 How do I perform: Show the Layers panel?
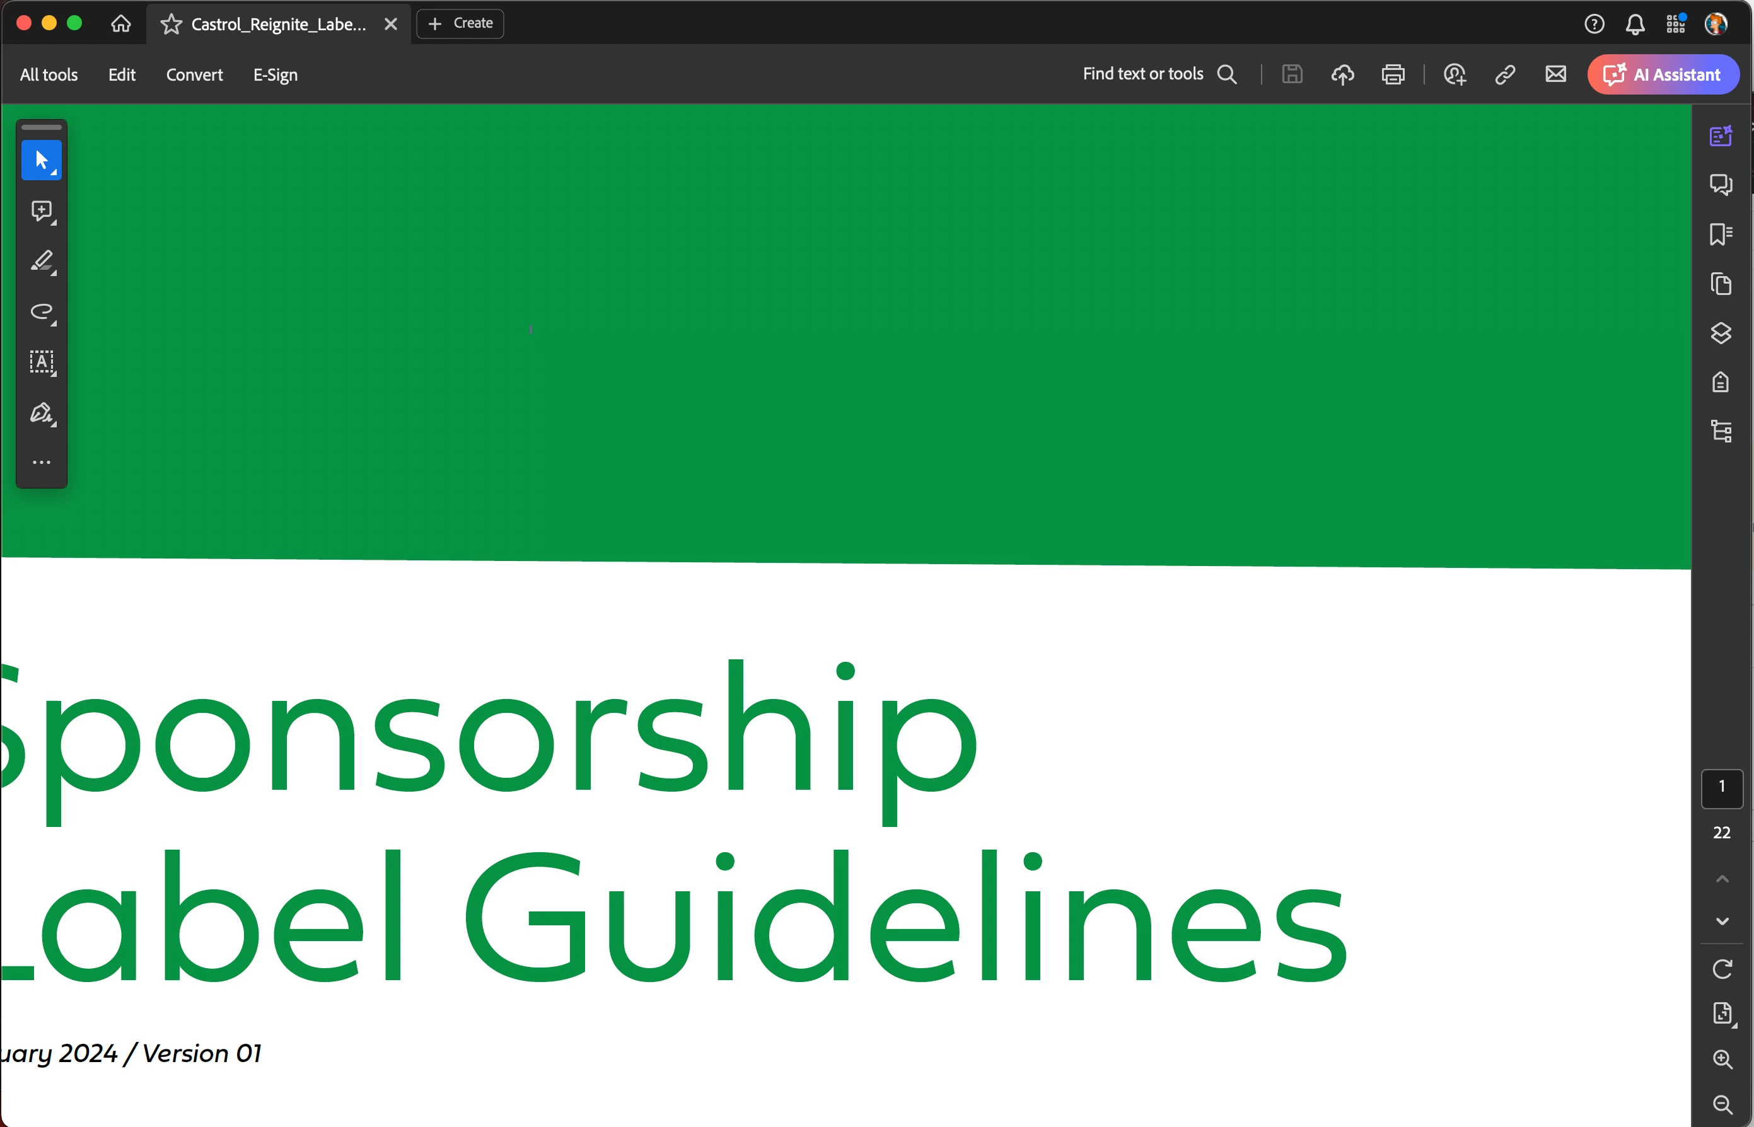[x=1721, y=333]
